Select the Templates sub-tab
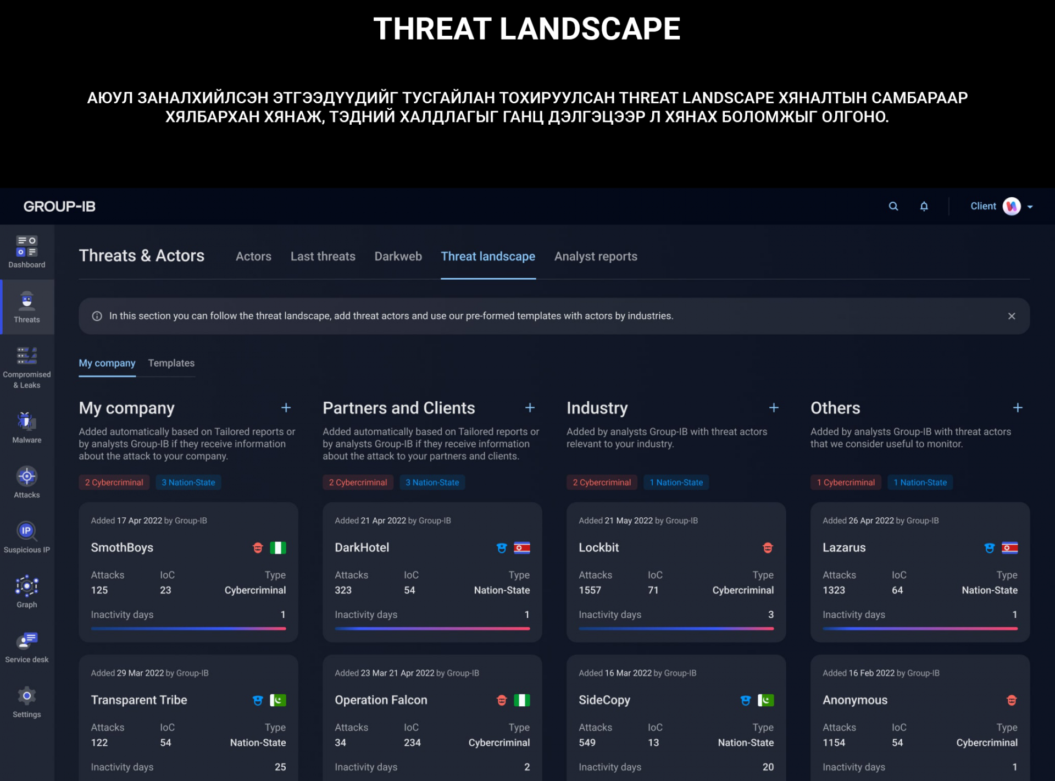This screenshot has width=1055, height=781. 171,363
